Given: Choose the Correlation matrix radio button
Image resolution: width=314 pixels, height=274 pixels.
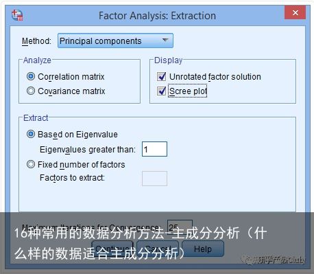Looking at the screenshot, I should (x=31, y=76).
